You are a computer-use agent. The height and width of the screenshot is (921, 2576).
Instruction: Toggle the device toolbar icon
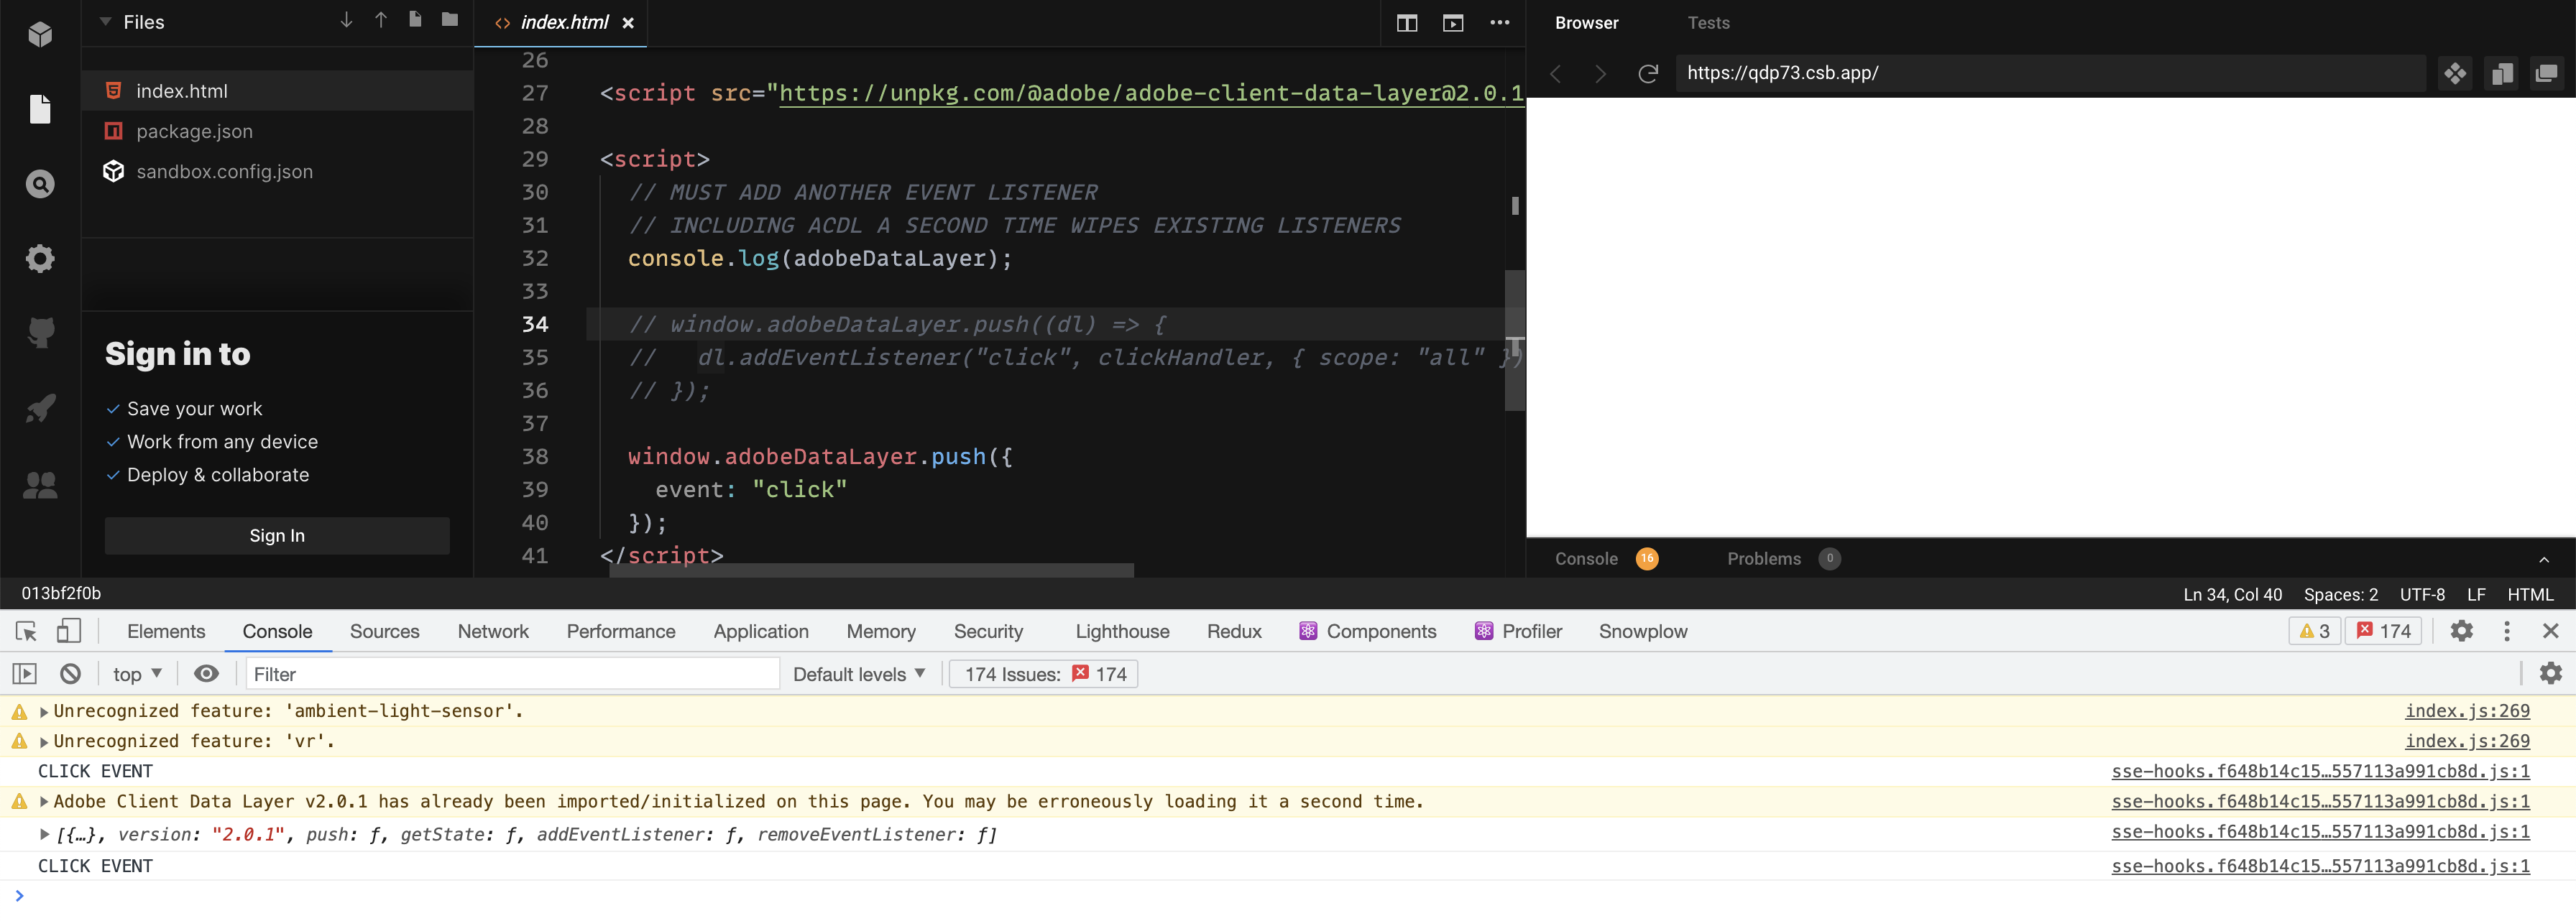[x=68, y=631]
